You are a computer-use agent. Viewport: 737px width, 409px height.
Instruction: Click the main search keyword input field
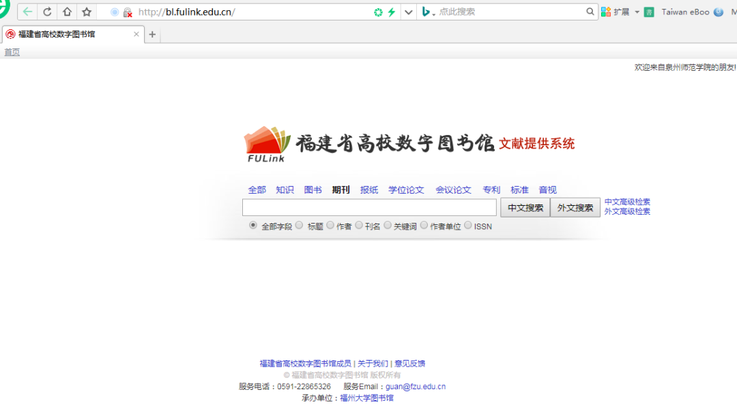(369, 208)
